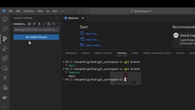Select the Terminal panel tab
This screenshot has width=195, height=110.
(x=122, y=53)
